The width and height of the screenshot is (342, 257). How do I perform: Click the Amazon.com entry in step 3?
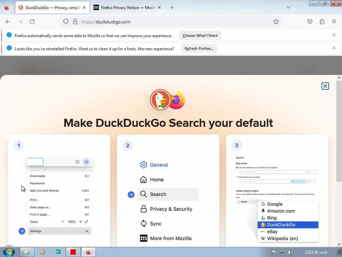pyautogui.click(x=288, y=211)
